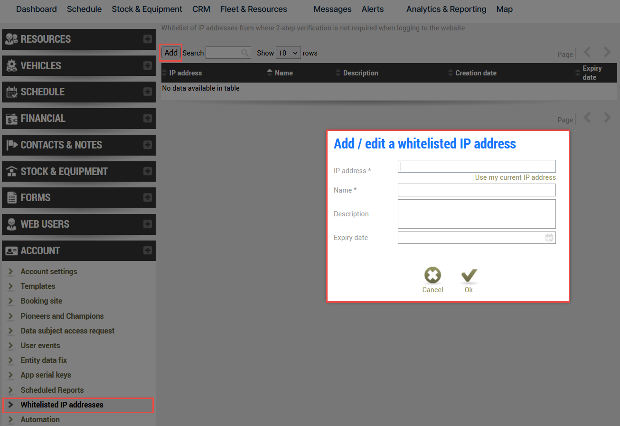Sort table by Creation date column
The image size is (620, 426).
click(x=476, y=73)
